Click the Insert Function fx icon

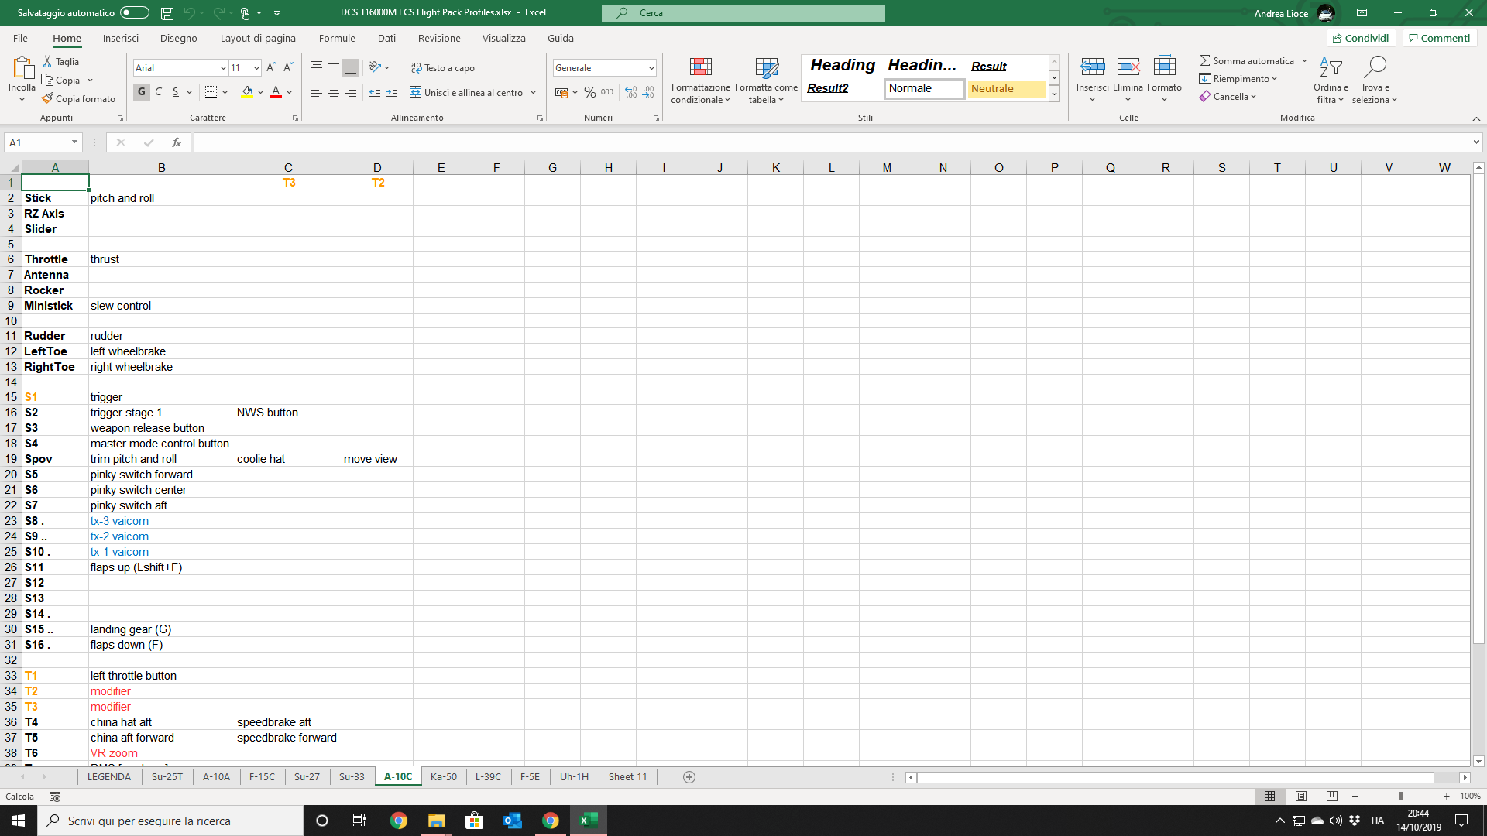(x=177, y=142)
